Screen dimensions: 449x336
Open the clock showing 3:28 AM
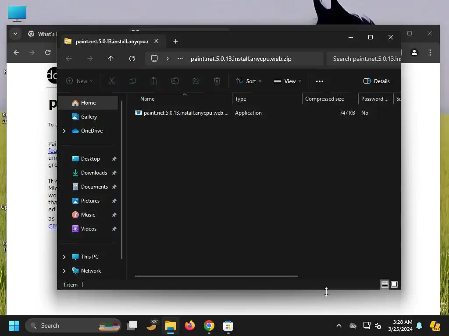coord(400,325)
